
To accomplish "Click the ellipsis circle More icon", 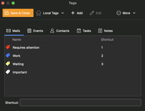I will click(119, 13).
